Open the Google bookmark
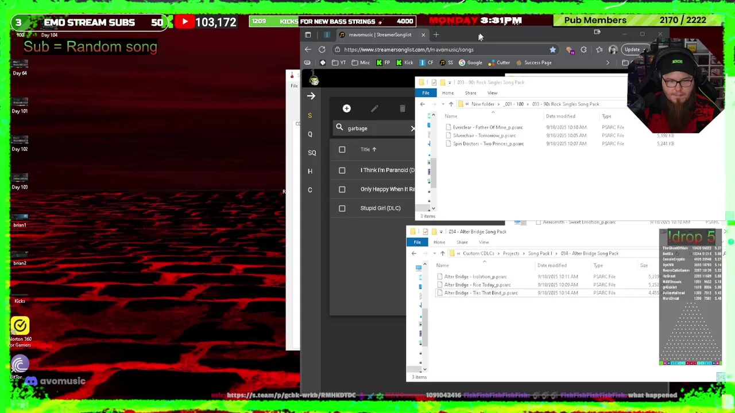The width and height of the screenshot is (735, 413). [470, 63]
